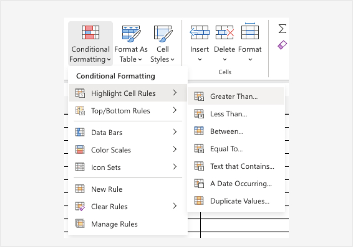Select the Highlight Cell Rules menu label
This screenshot has height=247, width=353.
click(123, 93)
